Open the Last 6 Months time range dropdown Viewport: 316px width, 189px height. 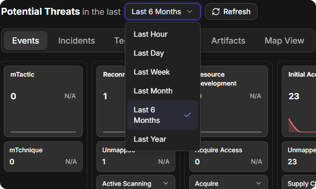coord(163,12)
